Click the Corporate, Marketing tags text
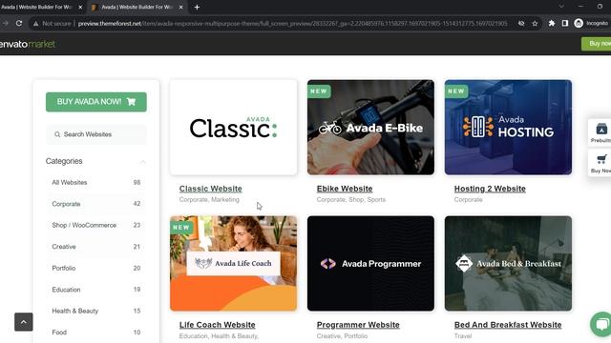 pyautogui.click(x=209, y=199)
